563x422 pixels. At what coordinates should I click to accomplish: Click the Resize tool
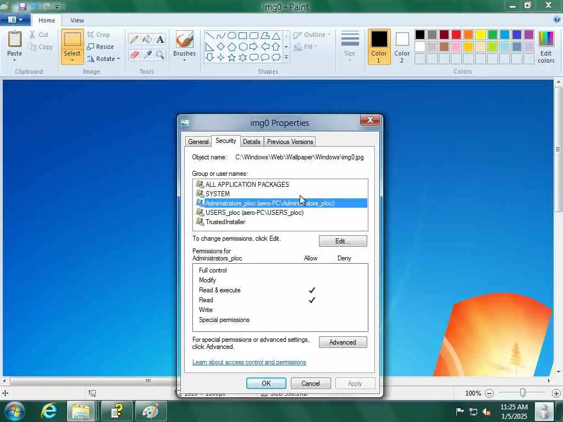tap(100, 47)
